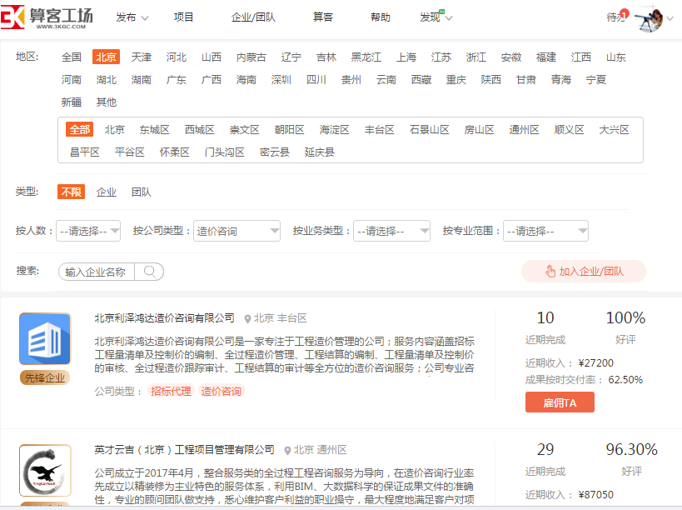Click the 雇佣TA button for the first company
The image size is (682, 510).
[x=560, y=402]
